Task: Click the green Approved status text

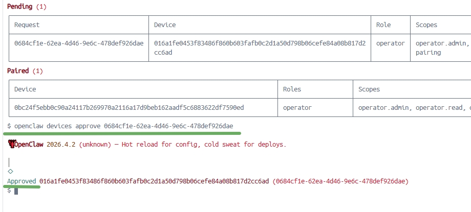Action: [22, 181]
